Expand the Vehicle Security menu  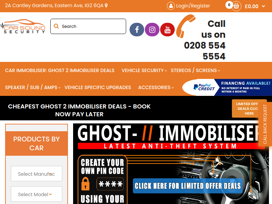[144, 70]
